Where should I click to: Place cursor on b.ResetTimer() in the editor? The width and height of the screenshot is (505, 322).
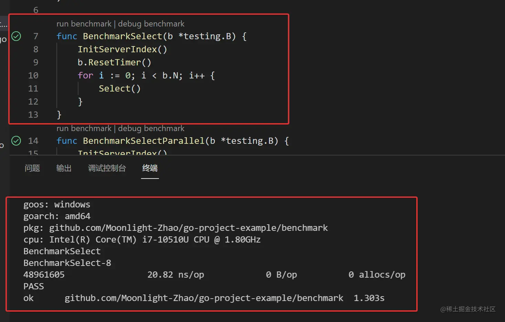(x=114, y=62)
